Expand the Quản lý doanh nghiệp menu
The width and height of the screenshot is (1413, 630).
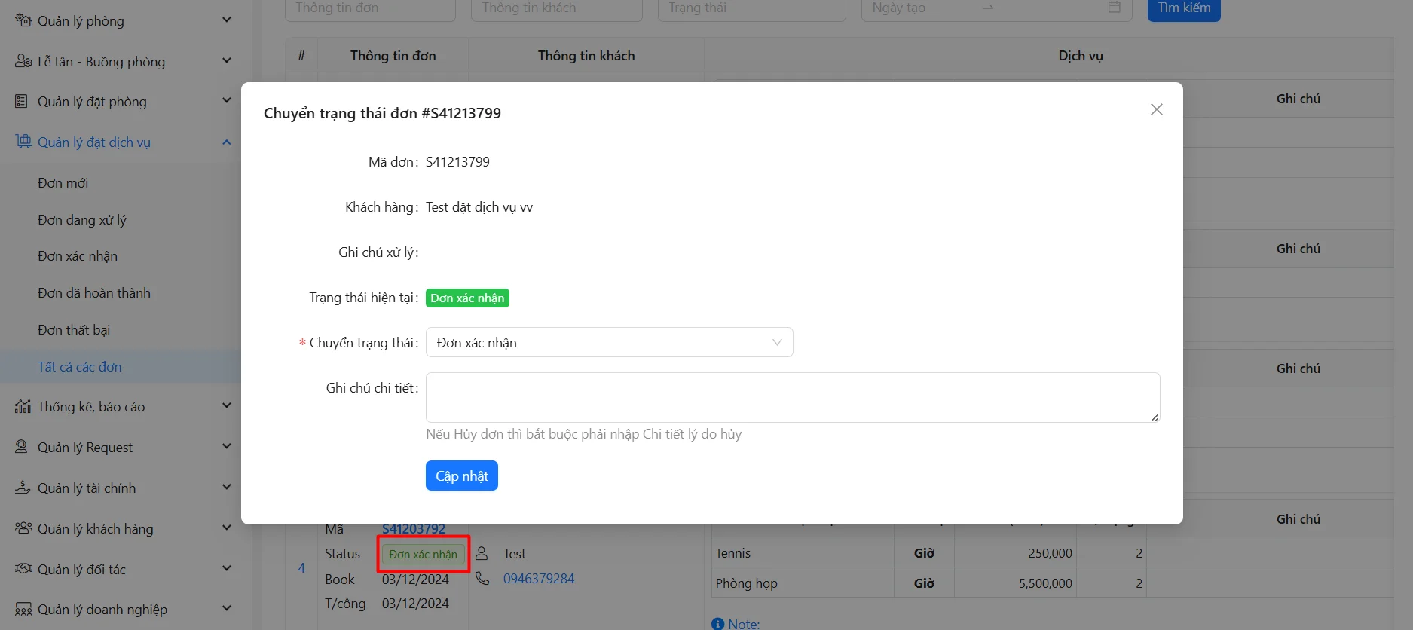click(226, 609)
